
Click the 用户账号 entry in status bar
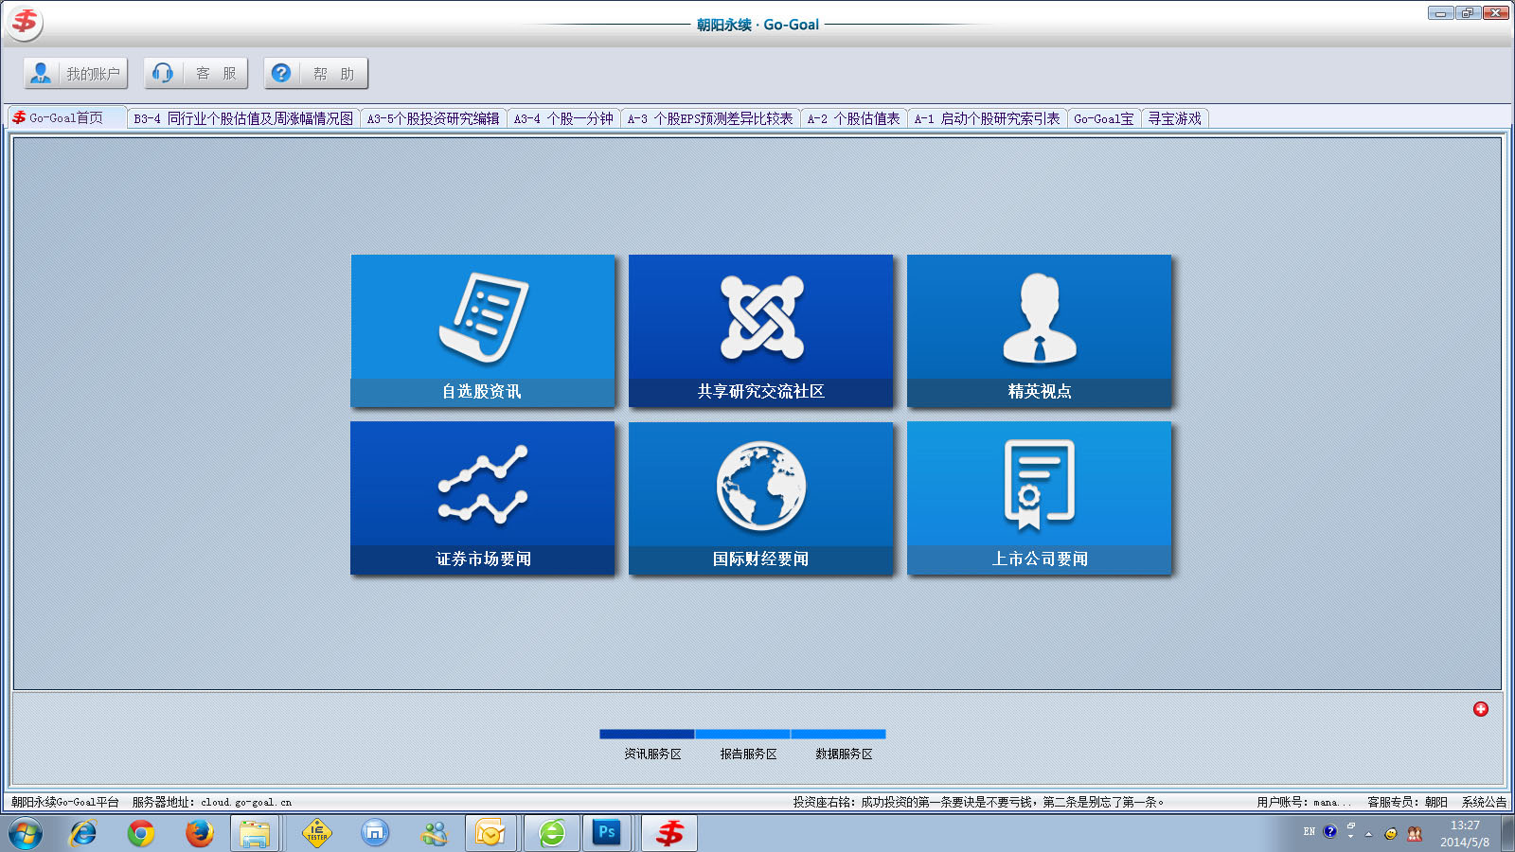coord(1304,802)
